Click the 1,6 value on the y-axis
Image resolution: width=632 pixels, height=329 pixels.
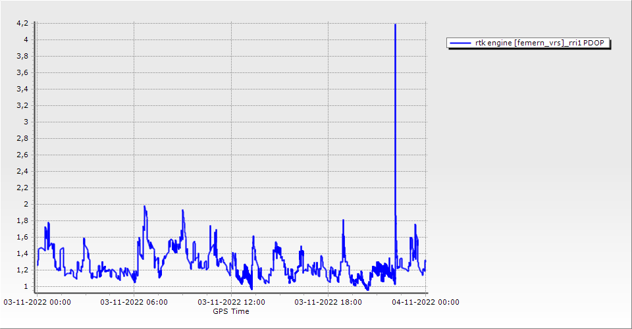point(22,237)
